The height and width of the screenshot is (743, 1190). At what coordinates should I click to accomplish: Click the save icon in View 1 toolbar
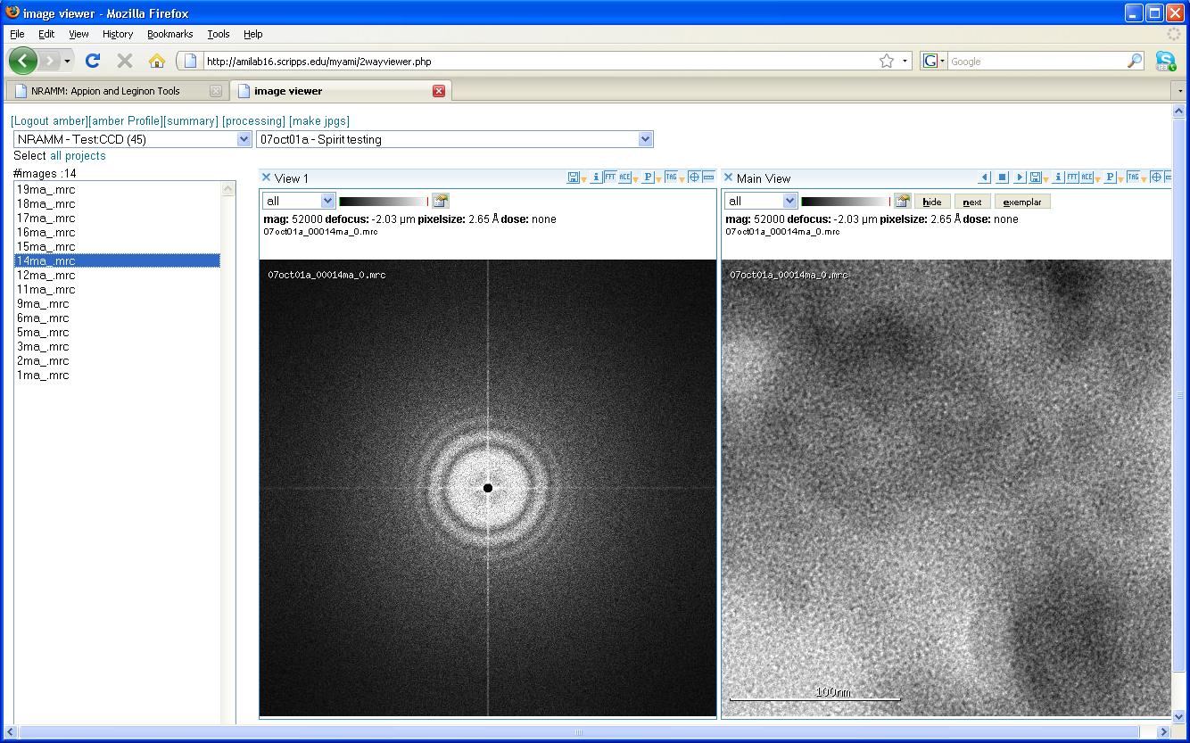pos(573,177)
